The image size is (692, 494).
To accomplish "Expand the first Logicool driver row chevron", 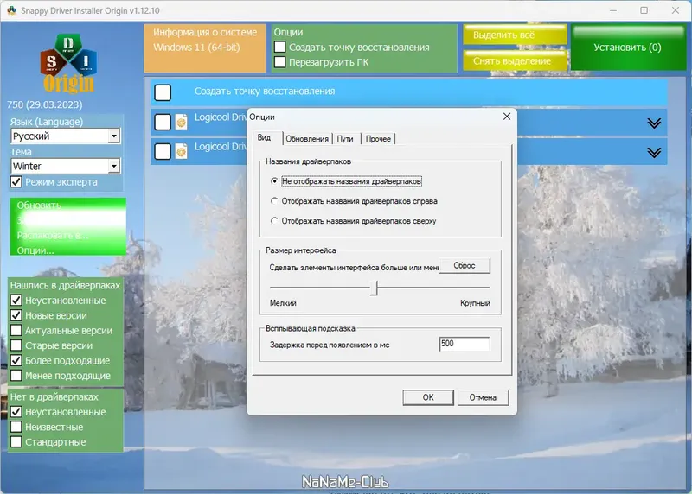I will [654, 123].
